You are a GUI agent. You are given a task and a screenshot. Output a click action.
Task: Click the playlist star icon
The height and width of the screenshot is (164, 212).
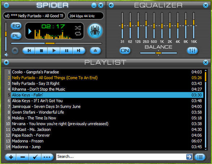click(6, 62)
